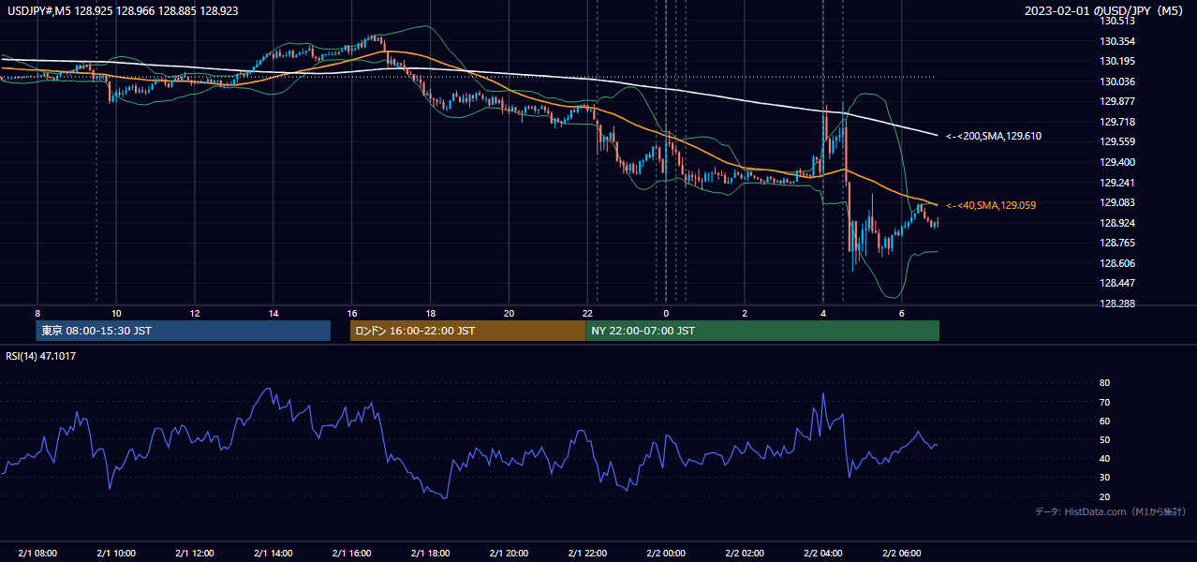This screenshot has width=1197, height=562.
Task: Click price axis value 129.400
Action: click(x=1118, y=162)
